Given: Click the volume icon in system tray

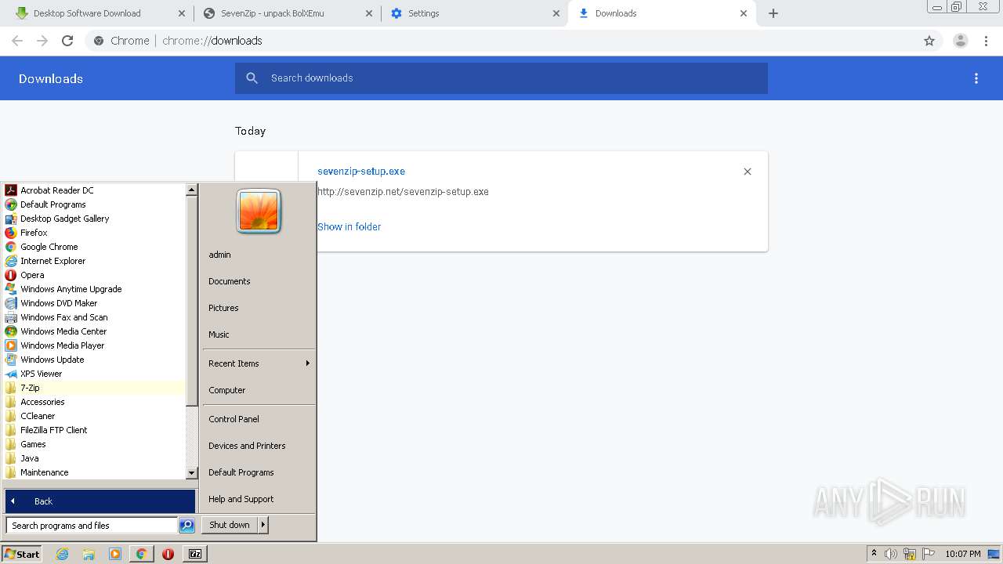Looking at the screenshot, I should click(891, 554).
